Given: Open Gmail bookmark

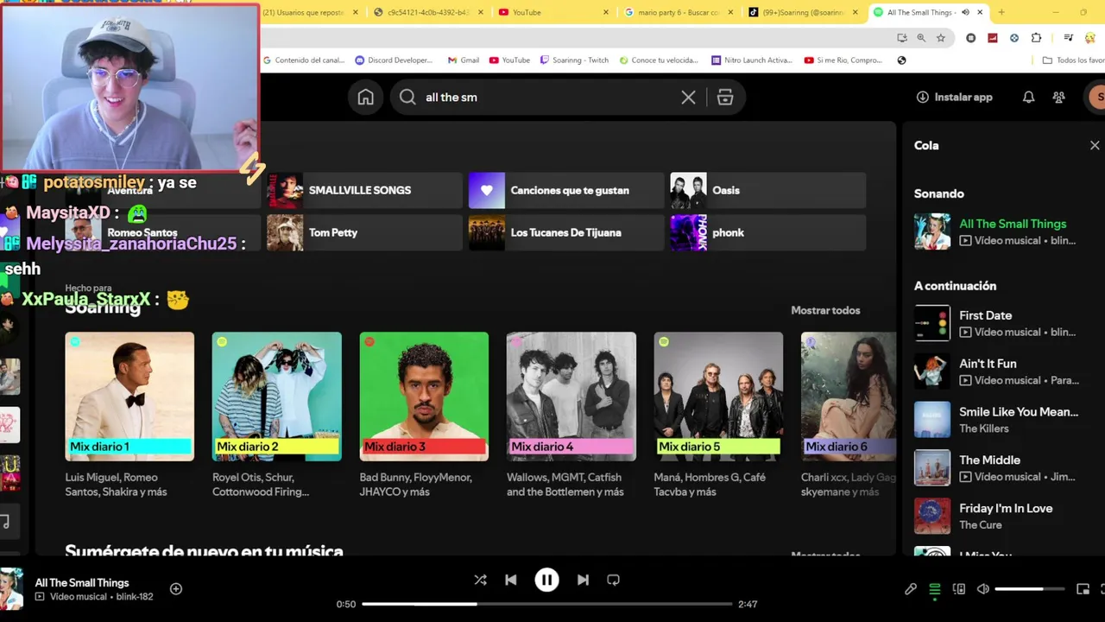Looking at the screenshot, I should click(x=463, y=60).
